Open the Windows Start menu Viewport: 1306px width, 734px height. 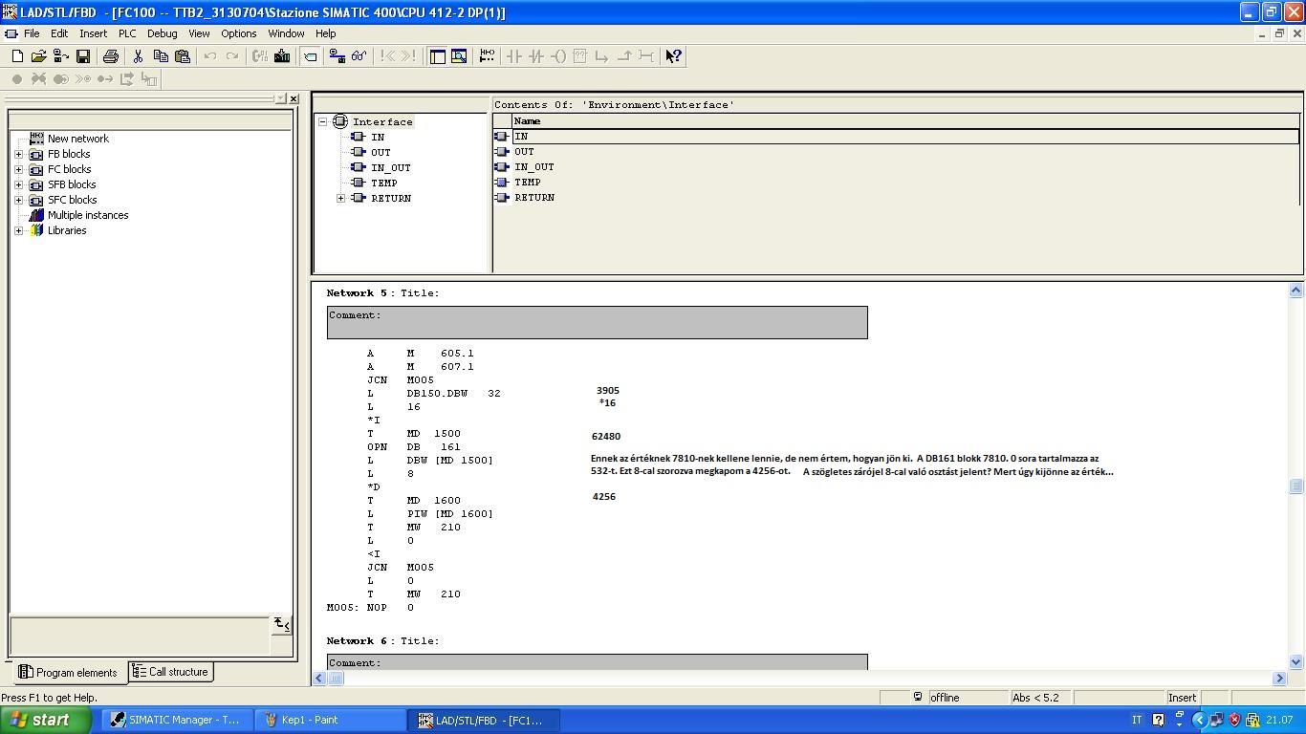click(46, 720)
